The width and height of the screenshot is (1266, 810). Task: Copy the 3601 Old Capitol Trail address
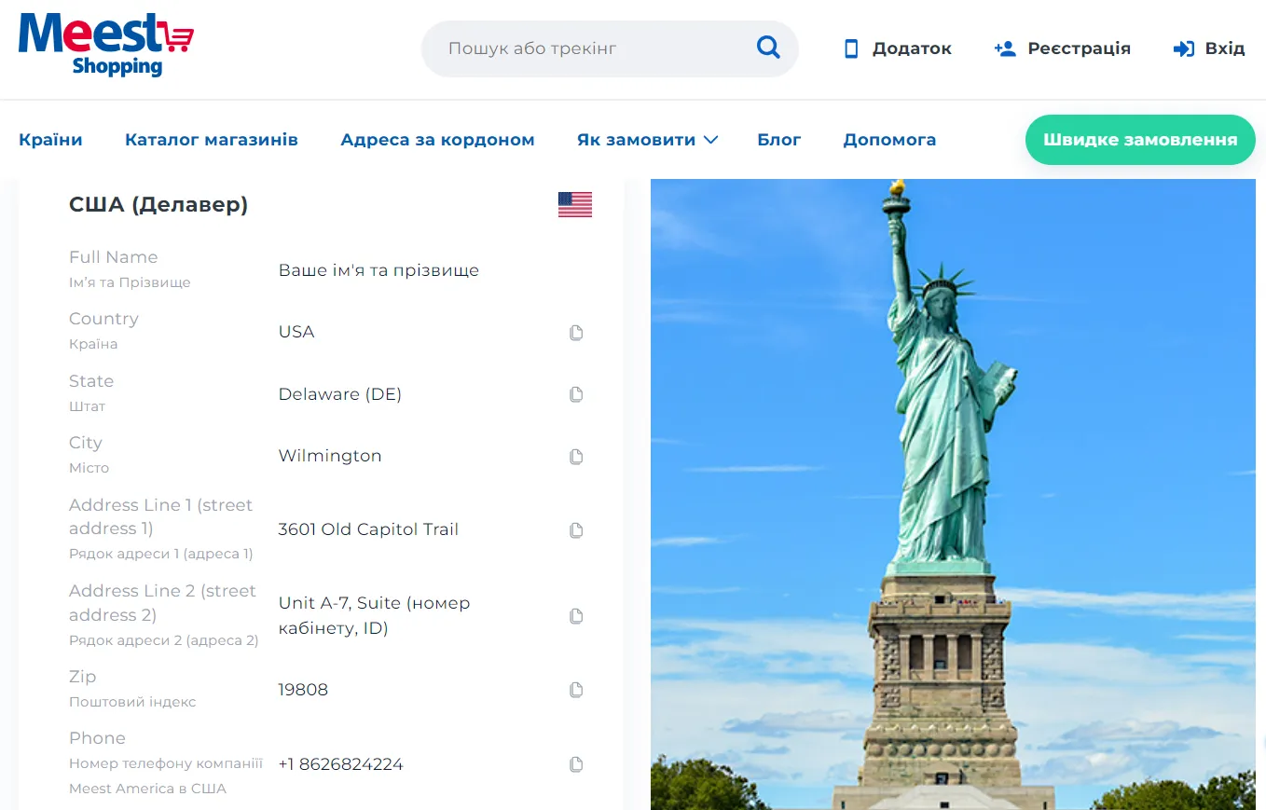click(x=576, y=530)
